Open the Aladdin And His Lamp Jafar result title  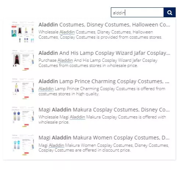[104, 53]
